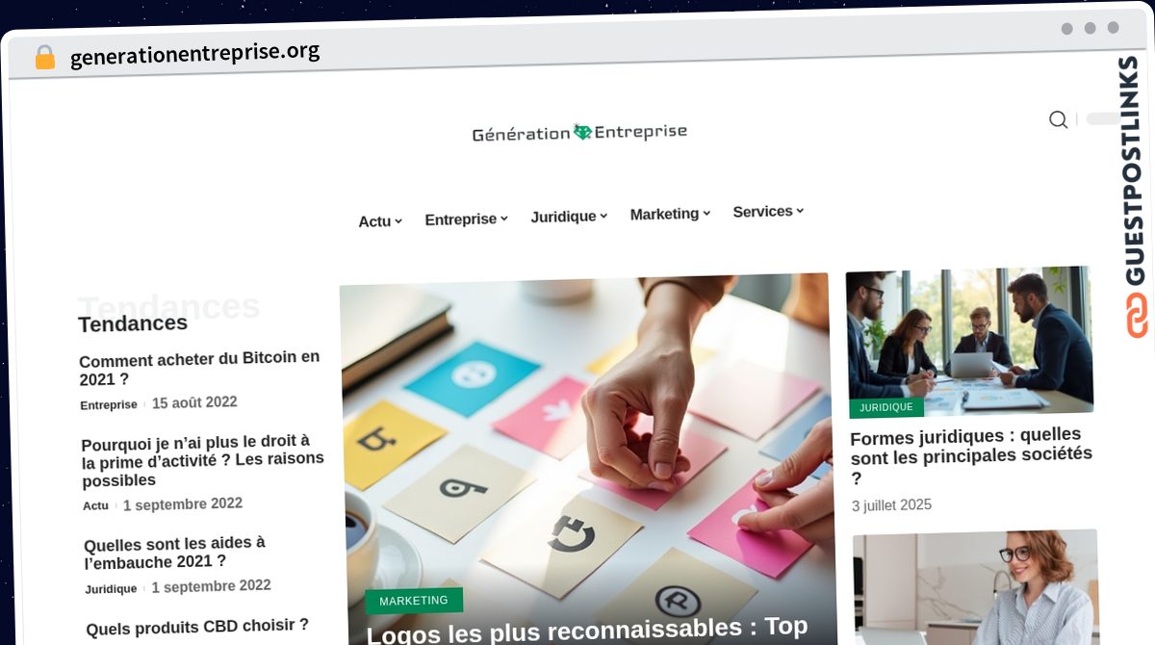Click the green MARKETING category badge
The width and height of the screenshot is (1155, 645).
(414, 601)
